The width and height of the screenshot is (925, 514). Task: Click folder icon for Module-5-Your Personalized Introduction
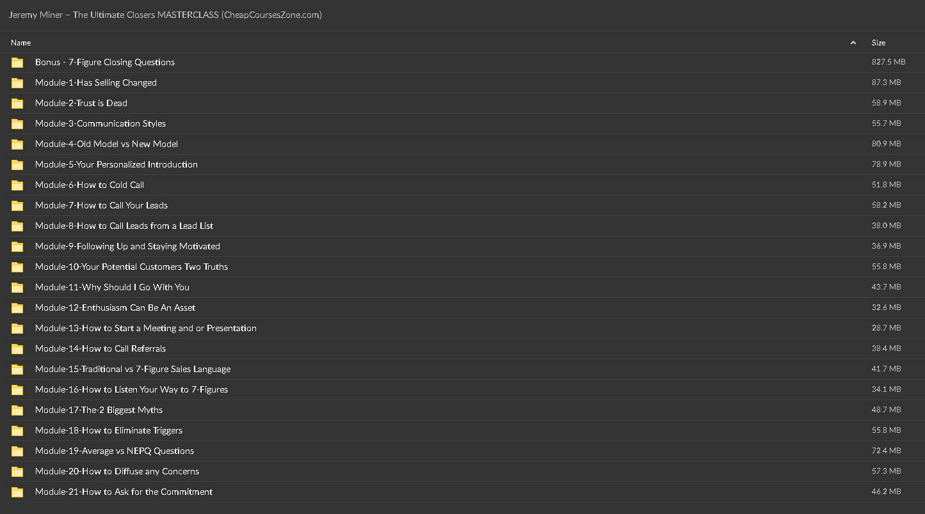[x=17, y=165]
